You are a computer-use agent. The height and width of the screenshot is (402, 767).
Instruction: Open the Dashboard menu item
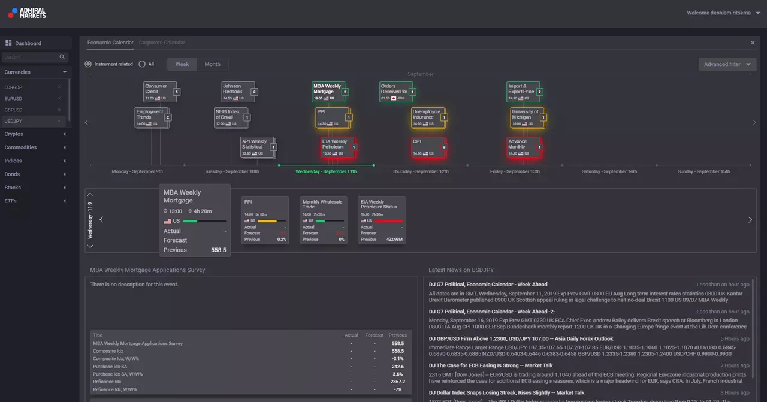pos(36,43)
